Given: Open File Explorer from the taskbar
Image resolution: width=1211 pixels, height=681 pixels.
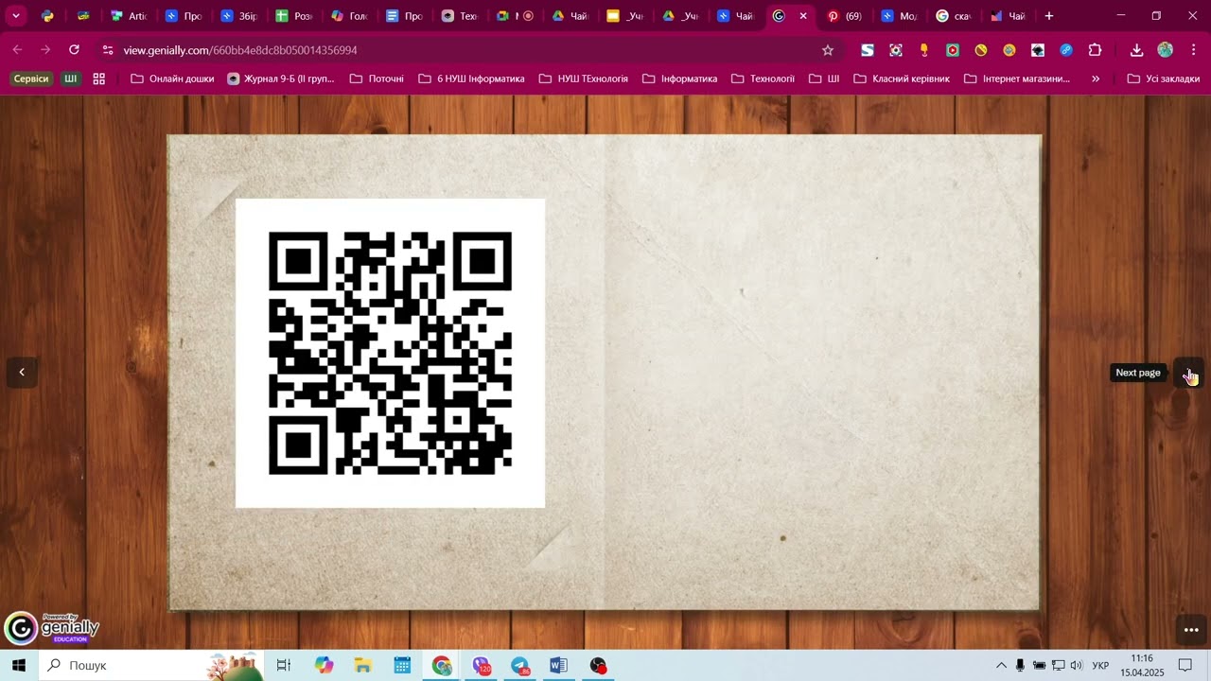Looking at the screenshot, I should pyautogui.click(x=362, y=666).
